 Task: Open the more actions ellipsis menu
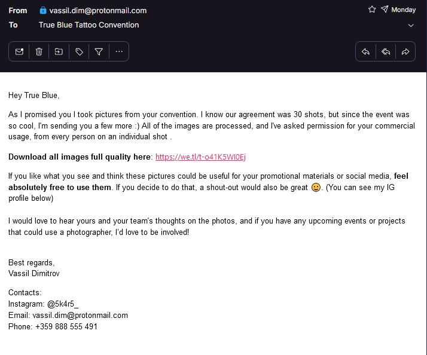tap(119, 52)
